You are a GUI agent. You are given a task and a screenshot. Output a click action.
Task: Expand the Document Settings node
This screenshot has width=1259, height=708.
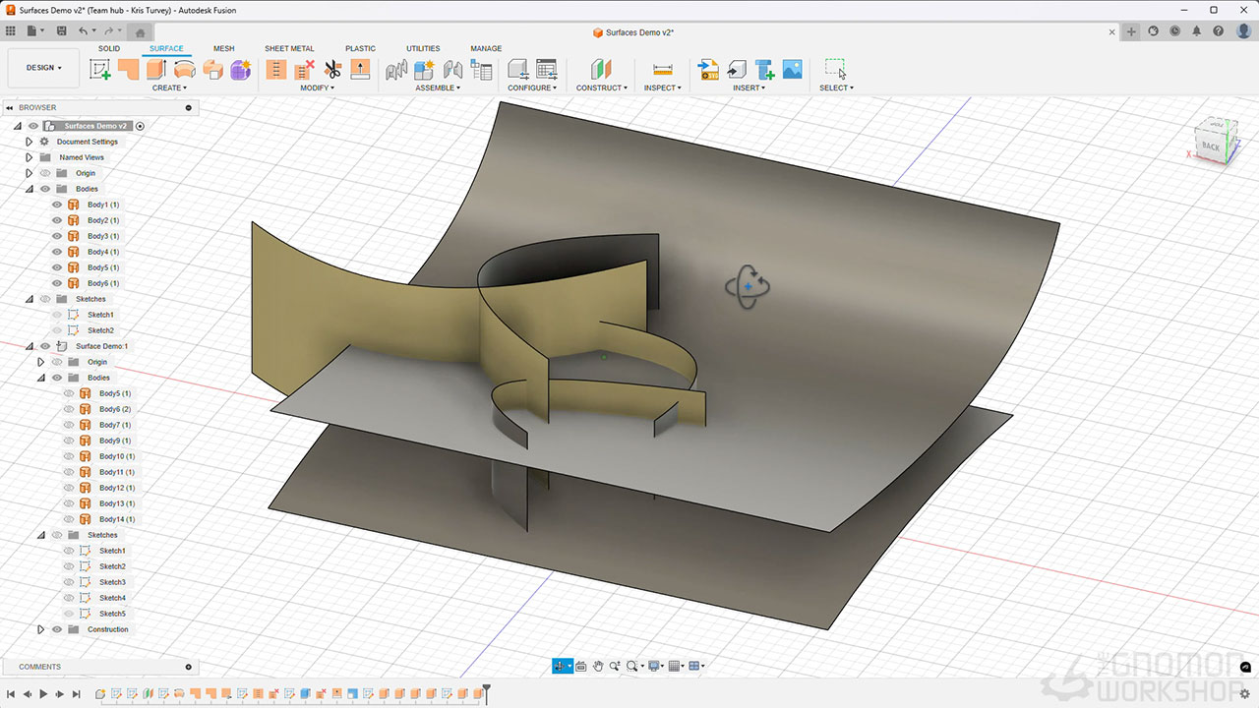[x=29, y=142]
